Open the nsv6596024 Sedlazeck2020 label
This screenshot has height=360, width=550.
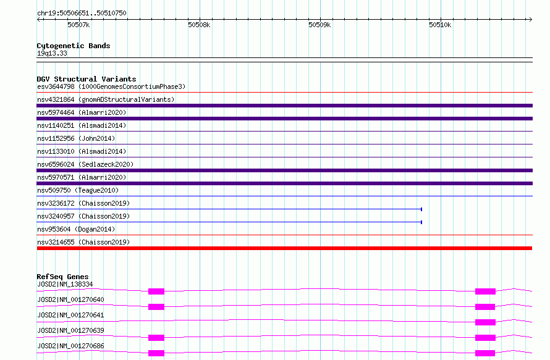[85, 164]
